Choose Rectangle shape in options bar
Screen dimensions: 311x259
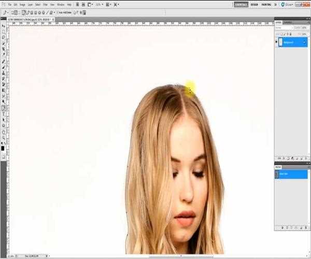pyautogui.click(x=32, y=12)
